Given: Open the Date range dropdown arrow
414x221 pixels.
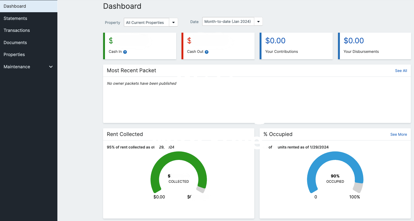Looking at the screenshot, I should click(x=258, y=22).
